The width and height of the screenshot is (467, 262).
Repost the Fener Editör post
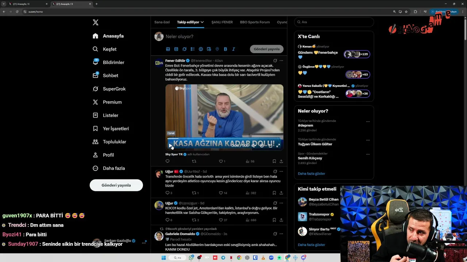tap(194, 161)
